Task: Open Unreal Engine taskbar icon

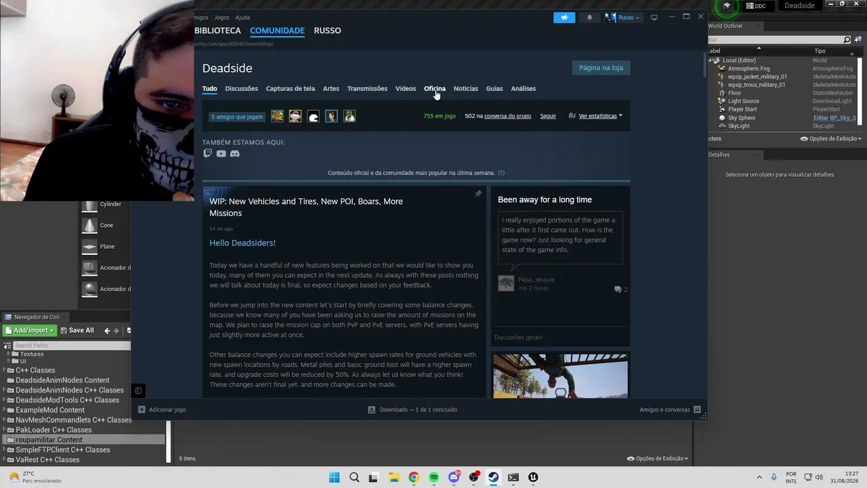Action: point(533,477)
